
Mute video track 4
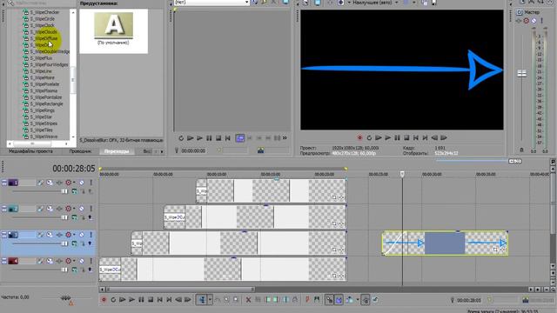tap(81, 261)
